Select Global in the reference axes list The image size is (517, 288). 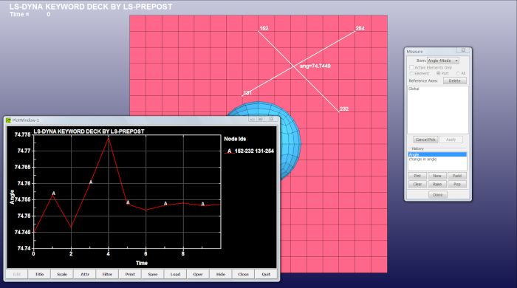point(414,89)
